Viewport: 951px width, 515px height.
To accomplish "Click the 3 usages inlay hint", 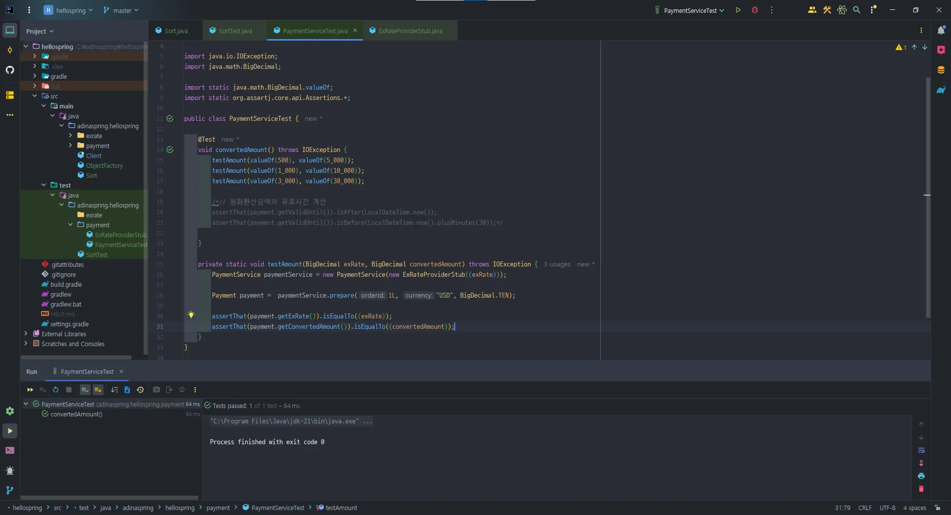I will point(557,264).
